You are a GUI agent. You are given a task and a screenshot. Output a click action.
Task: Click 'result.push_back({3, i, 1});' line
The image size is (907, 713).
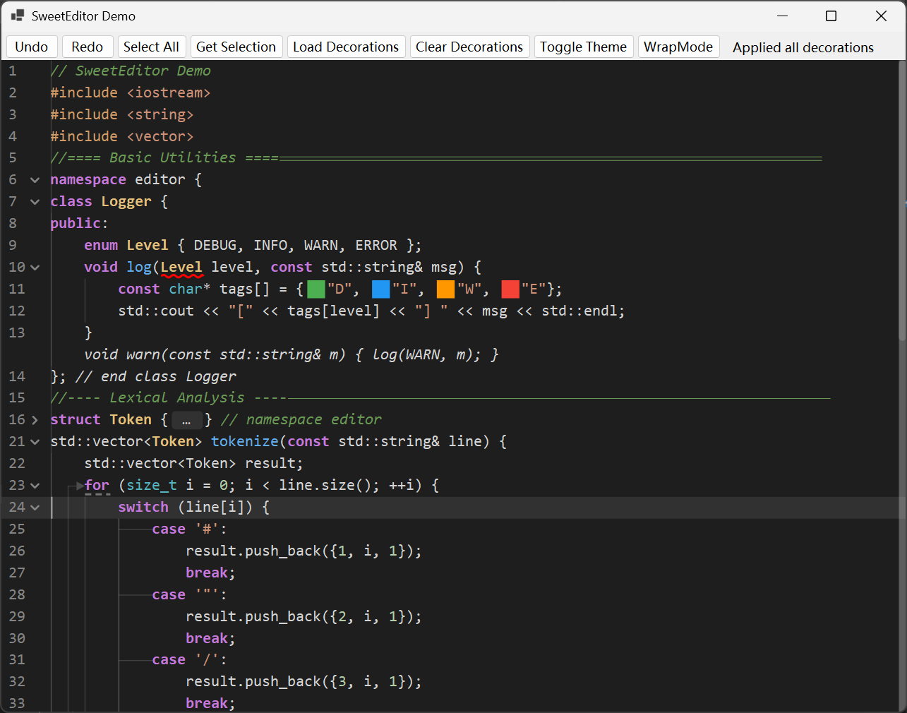coord(304,681)
